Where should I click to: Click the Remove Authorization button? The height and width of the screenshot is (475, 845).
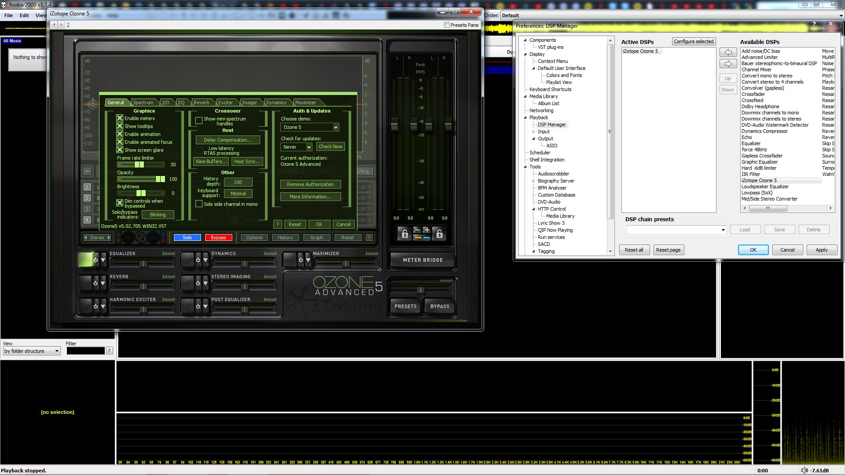click(310, 184)
